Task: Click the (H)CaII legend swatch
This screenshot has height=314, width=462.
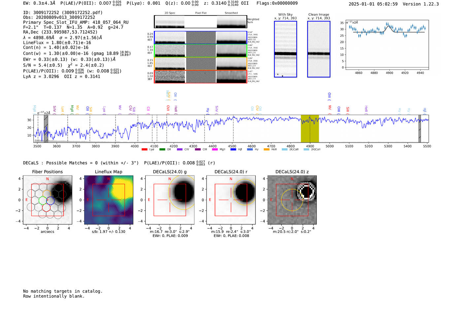Action: click(x=306, y=149)
